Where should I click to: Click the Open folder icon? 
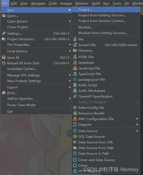click(4, 16)
